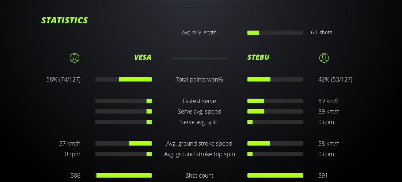Click the Fastest serve label
Image resolution: width=402 pixels, height=182 pixels.
click(x=199, y=101)
